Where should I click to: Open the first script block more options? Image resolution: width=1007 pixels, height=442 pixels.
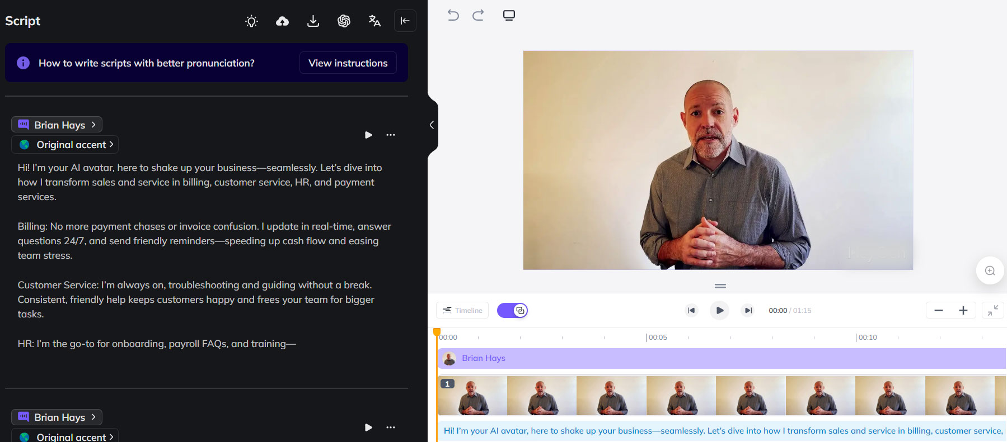pos(391,135)
